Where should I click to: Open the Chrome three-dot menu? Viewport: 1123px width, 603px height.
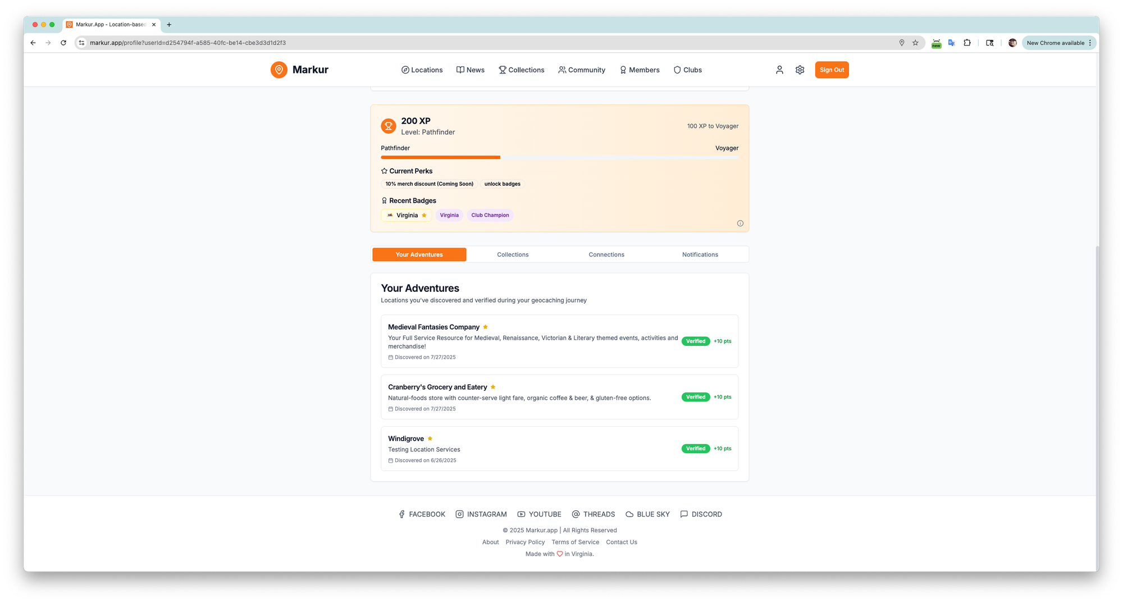1090,43
